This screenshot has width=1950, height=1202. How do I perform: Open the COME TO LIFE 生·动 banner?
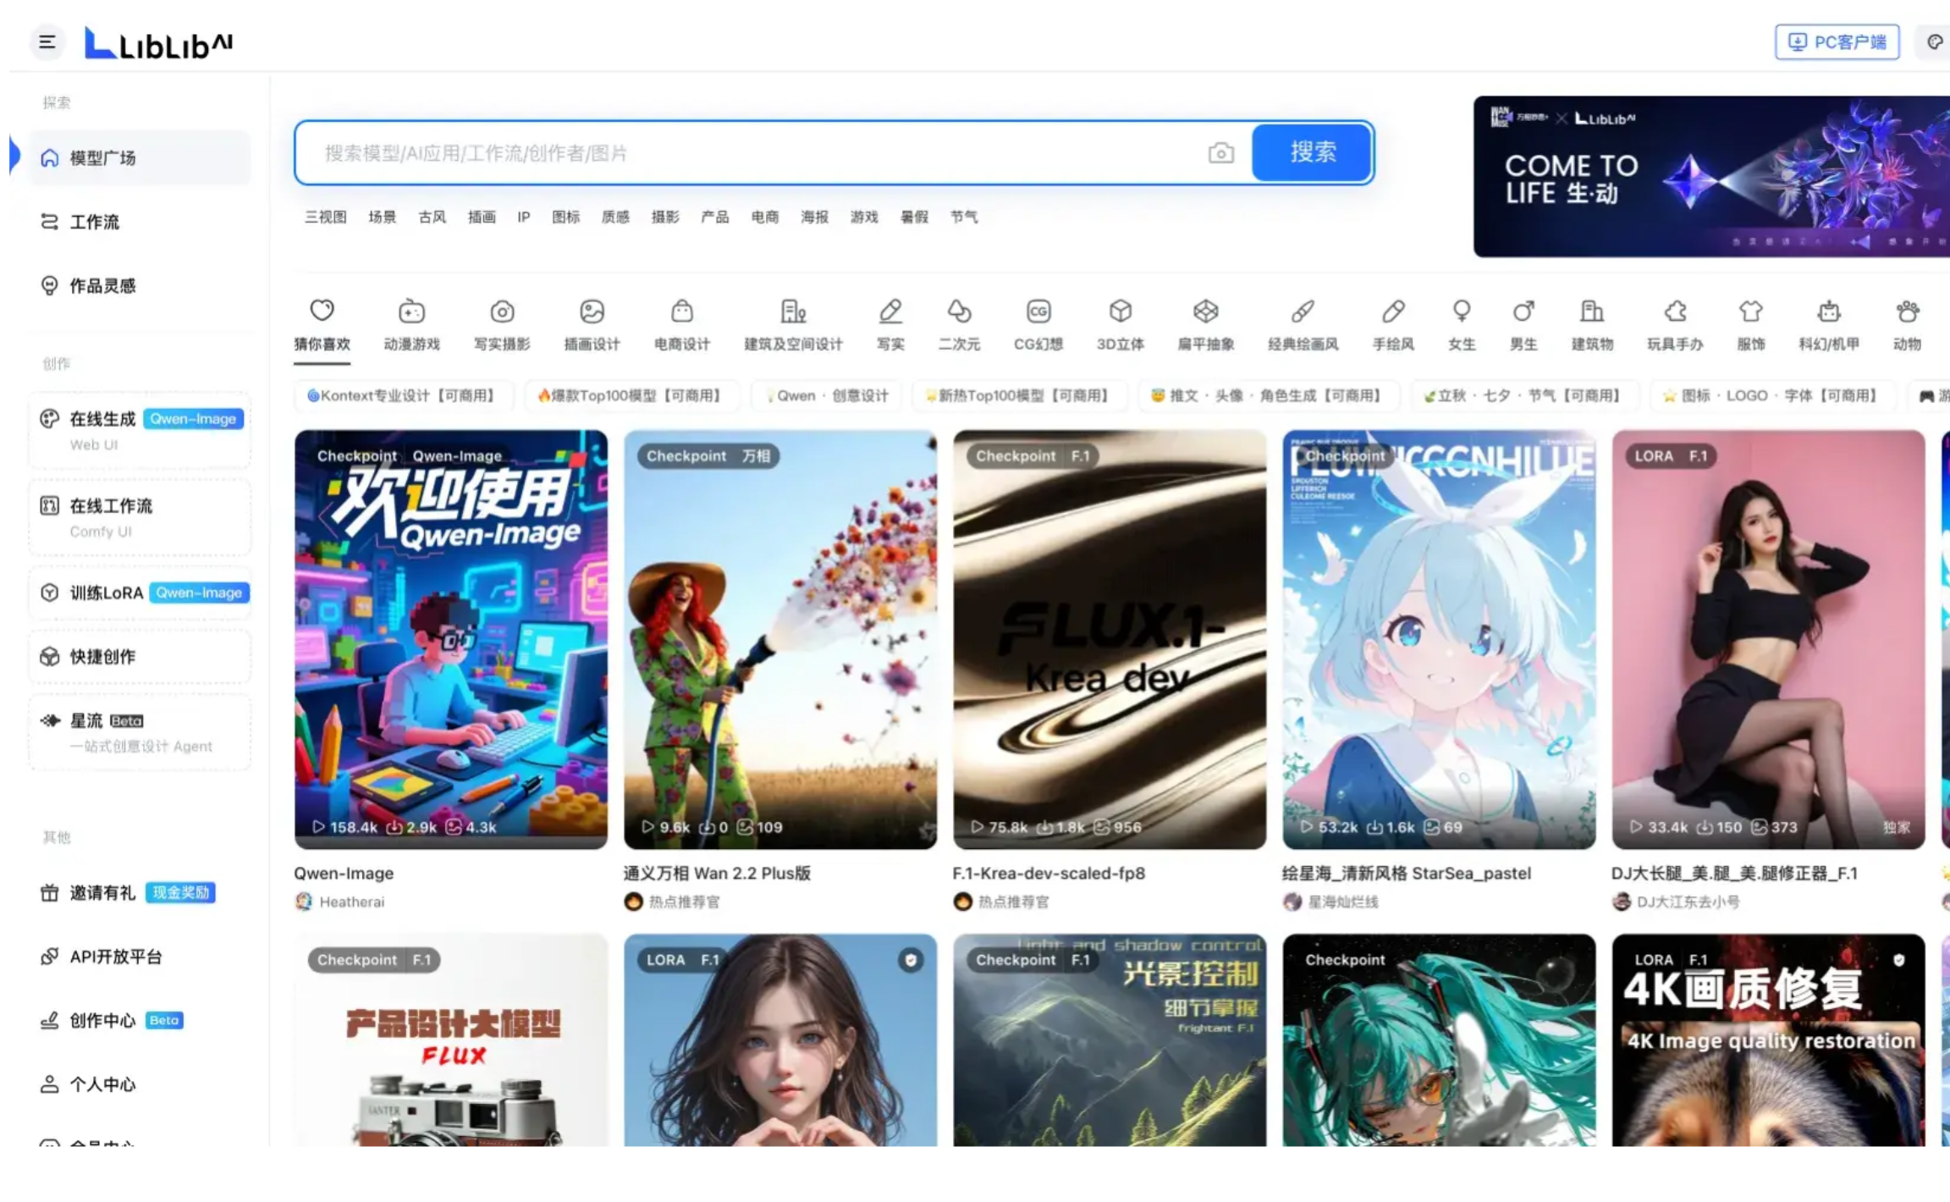(1711, 176)
